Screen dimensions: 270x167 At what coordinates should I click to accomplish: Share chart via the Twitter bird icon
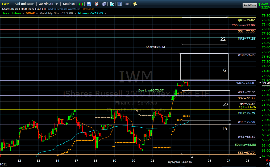(x=112, y=4)
